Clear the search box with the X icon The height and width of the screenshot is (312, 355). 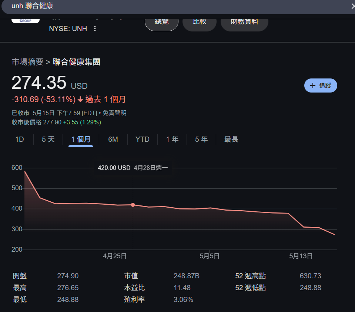[352, 6]
